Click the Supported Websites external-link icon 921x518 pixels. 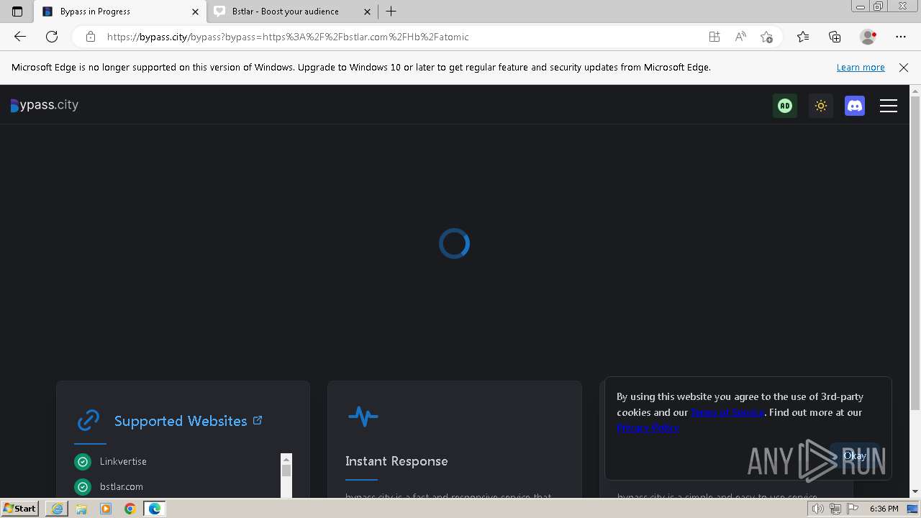pos(258,420)
